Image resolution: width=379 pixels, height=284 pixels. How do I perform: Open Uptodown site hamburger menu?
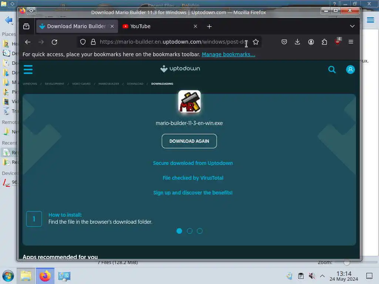[28, 70]
